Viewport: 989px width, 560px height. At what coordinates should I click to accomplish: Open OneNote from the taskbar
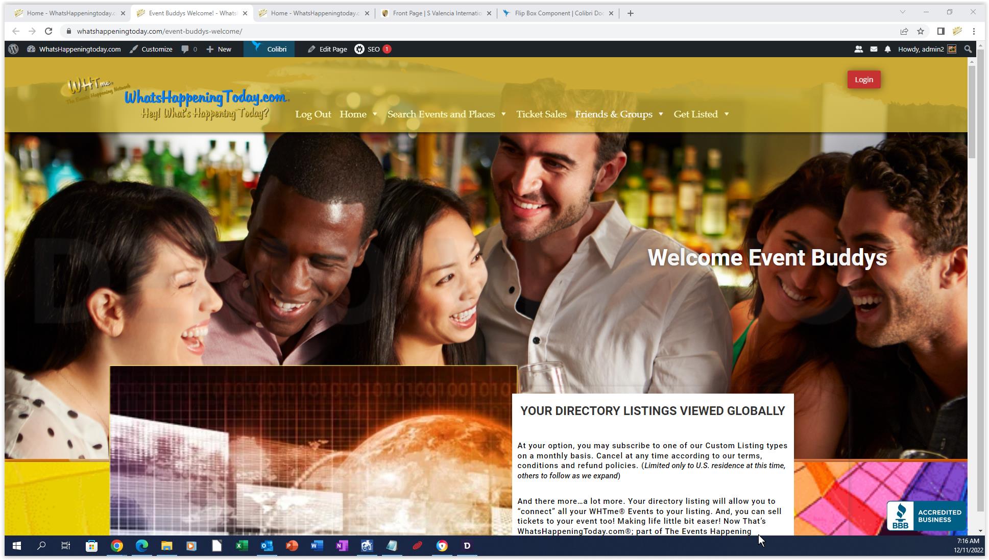tap(342, 546)
